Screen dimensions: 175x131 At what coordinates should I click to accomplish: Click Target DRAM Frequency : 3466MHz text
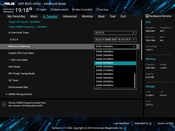[28, 27]
